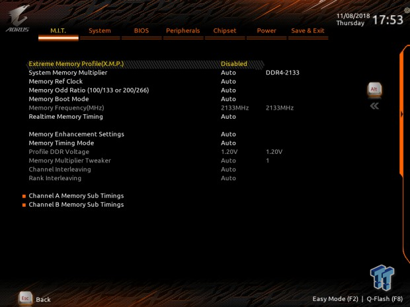Change X.M.P. Disabled value

[234, 64]
